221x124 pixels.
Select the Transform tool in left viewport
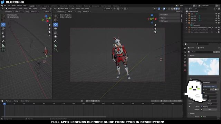[x=3, y=37]
